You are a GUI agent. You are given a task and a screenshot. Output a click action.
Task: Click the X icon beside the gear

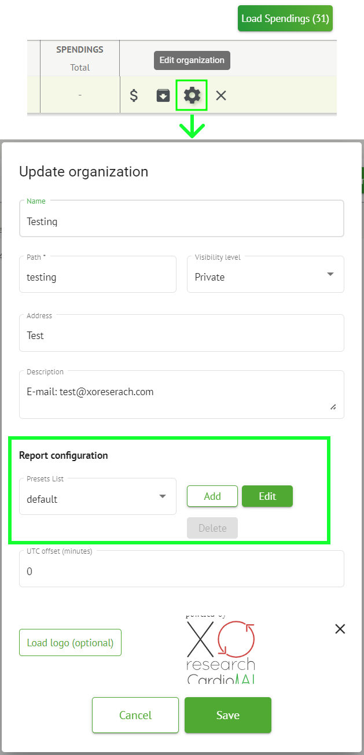pos(221,95)
